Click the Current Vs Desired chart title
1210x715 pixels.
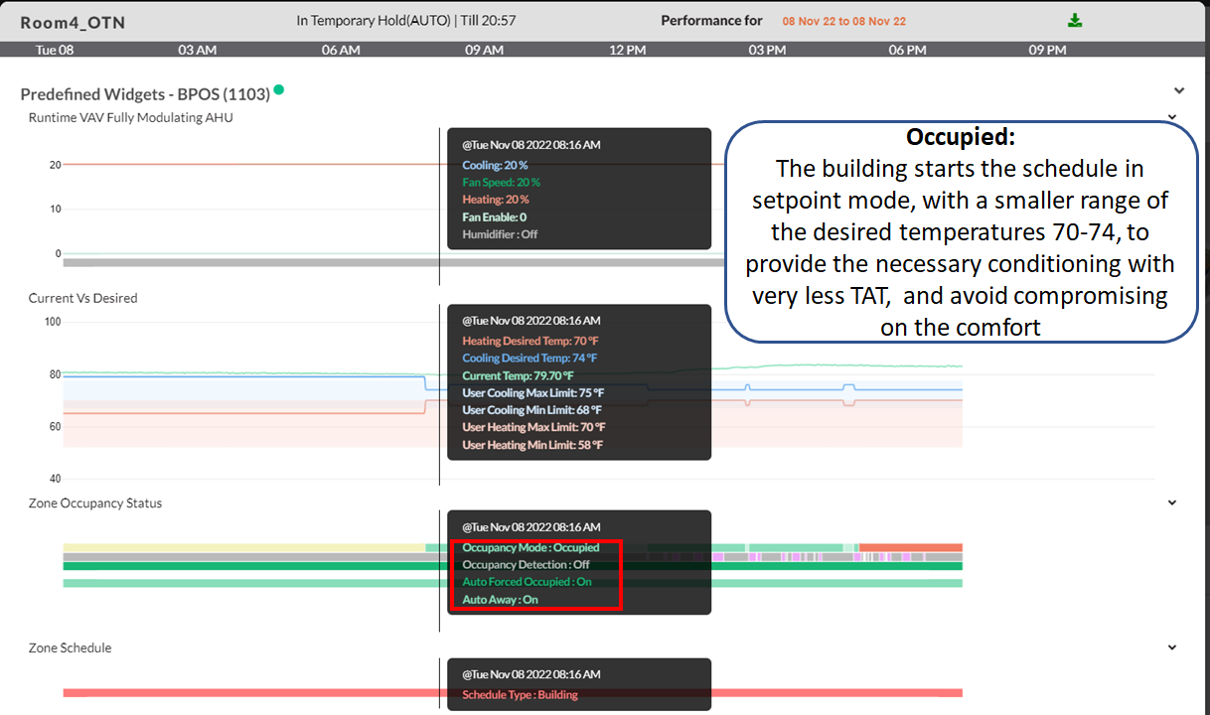pos(82,298)
